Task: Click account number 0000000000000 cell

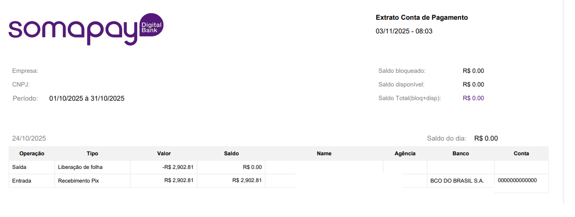Action: click(521, 181)
